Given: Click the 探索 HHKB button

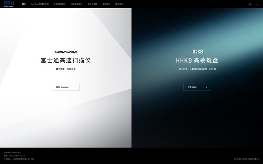Looking at the screenshot, I should click(x=197, y=87).
